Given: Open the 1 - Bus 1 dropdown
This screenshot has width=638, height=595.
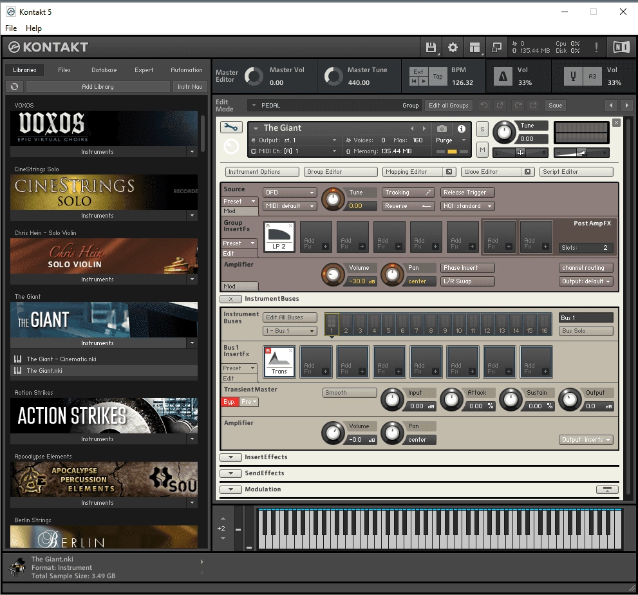Looking at the screenshot, I should click(290, 331).
